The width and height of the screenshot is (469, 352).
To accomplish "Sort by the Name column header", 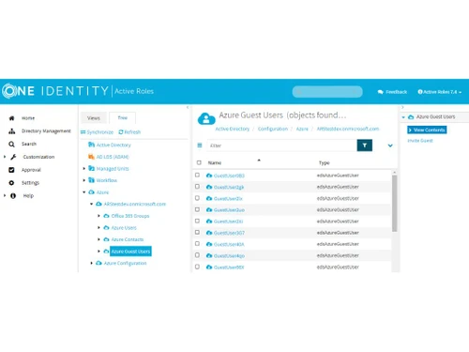I will 215,162.
